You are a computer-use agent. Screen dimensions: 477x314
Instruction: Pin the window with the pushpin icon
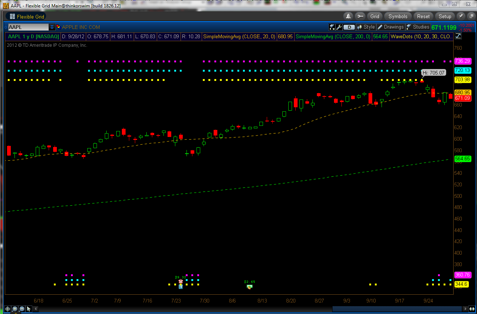(461, 16)
